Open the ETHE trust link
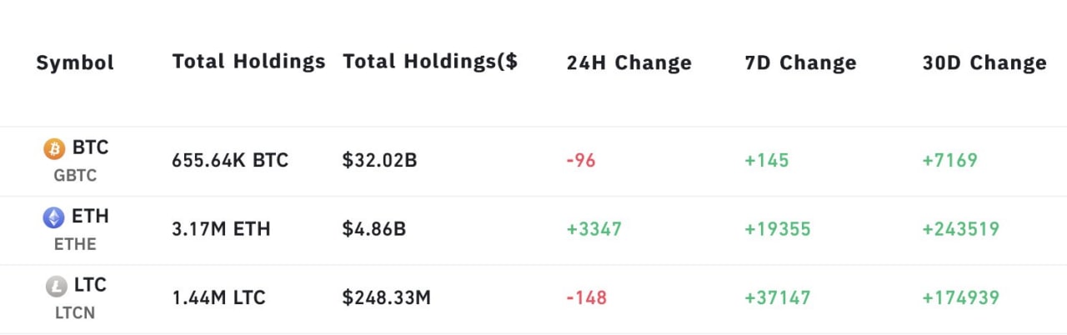The height and width of the screenshot is (335, 1067). pyautogui.click(x=75, y=244)
